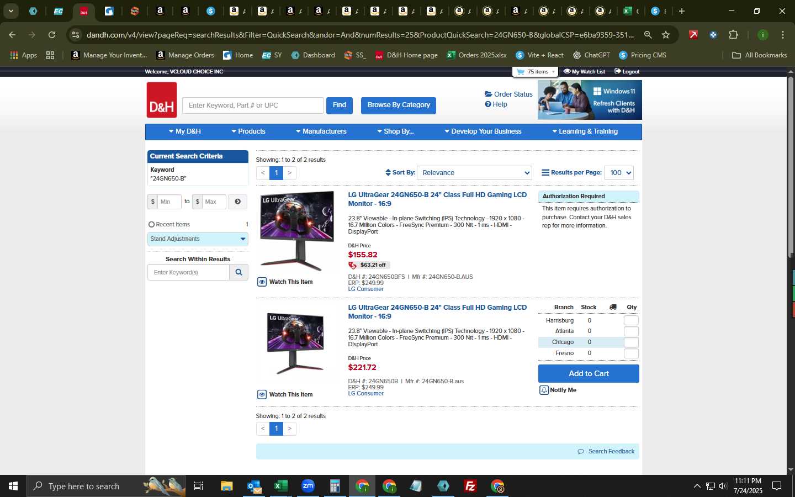Watch the $221.72 monitor item
The width and height of the screenshot is (795, 497).
coord(285,395)
